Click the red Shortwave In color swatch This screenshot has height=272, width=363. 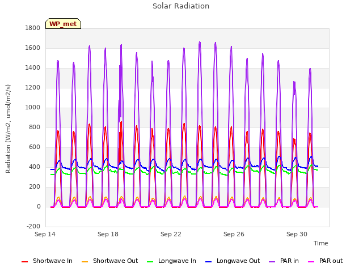click(x=24, y=262)
